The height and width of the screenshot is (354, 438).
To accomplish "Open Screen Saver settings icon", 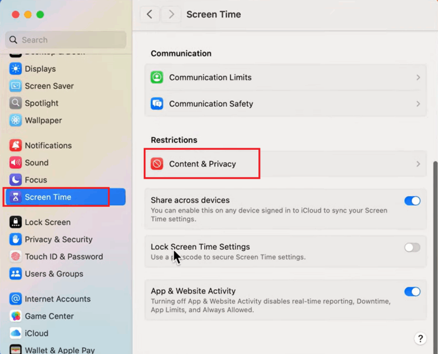I will [15, 86].
